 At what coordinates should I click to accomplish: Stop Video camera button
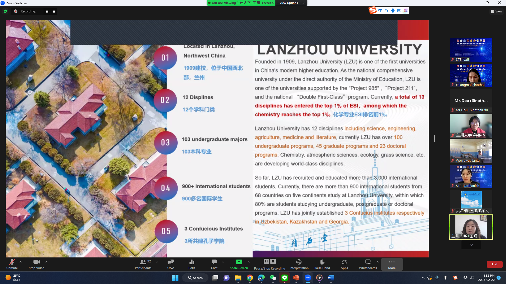tap(36, 264)
